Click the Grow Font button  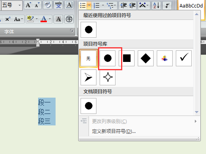(29, 5)
